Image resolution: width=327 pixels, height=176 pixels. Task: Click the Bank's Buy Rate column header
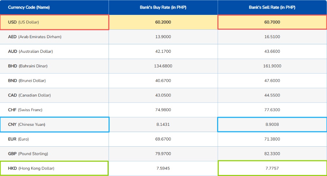pyautogui.click(x=163, y=7)
